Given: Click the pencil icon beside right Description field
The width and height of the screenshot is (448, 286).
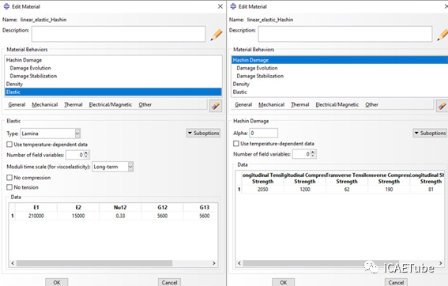Looking at the screenshot, I should (442, 35).
